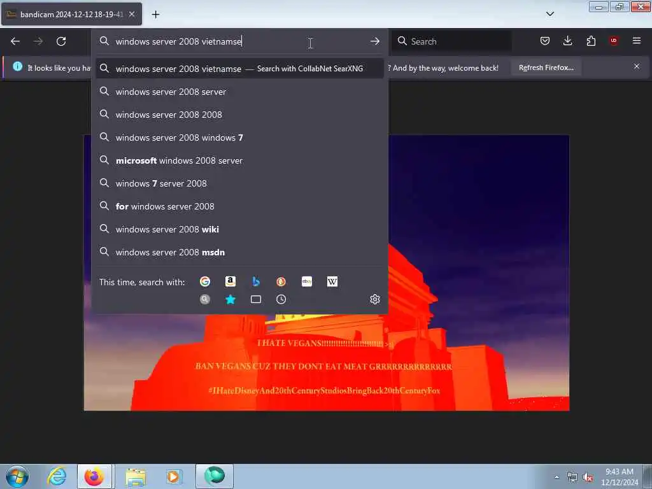This screenshot has height=489, width=652.
Task: Select suggestion windows 7 server 2008
Action: click(x=239, y=183)
